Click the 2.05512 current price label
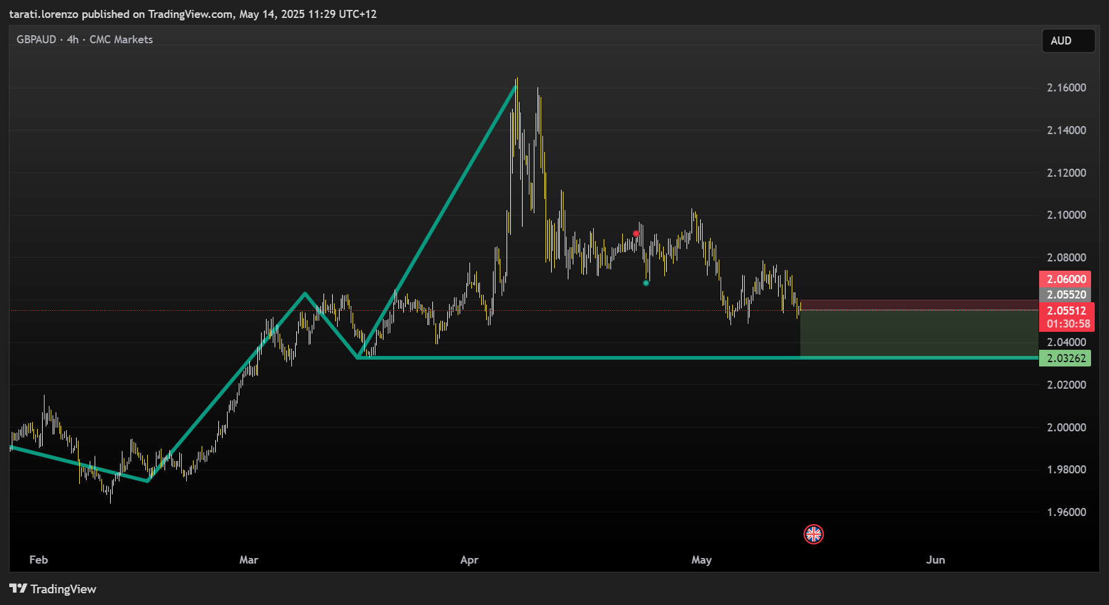1109x605 pixels. click(x=1067, y=310)
